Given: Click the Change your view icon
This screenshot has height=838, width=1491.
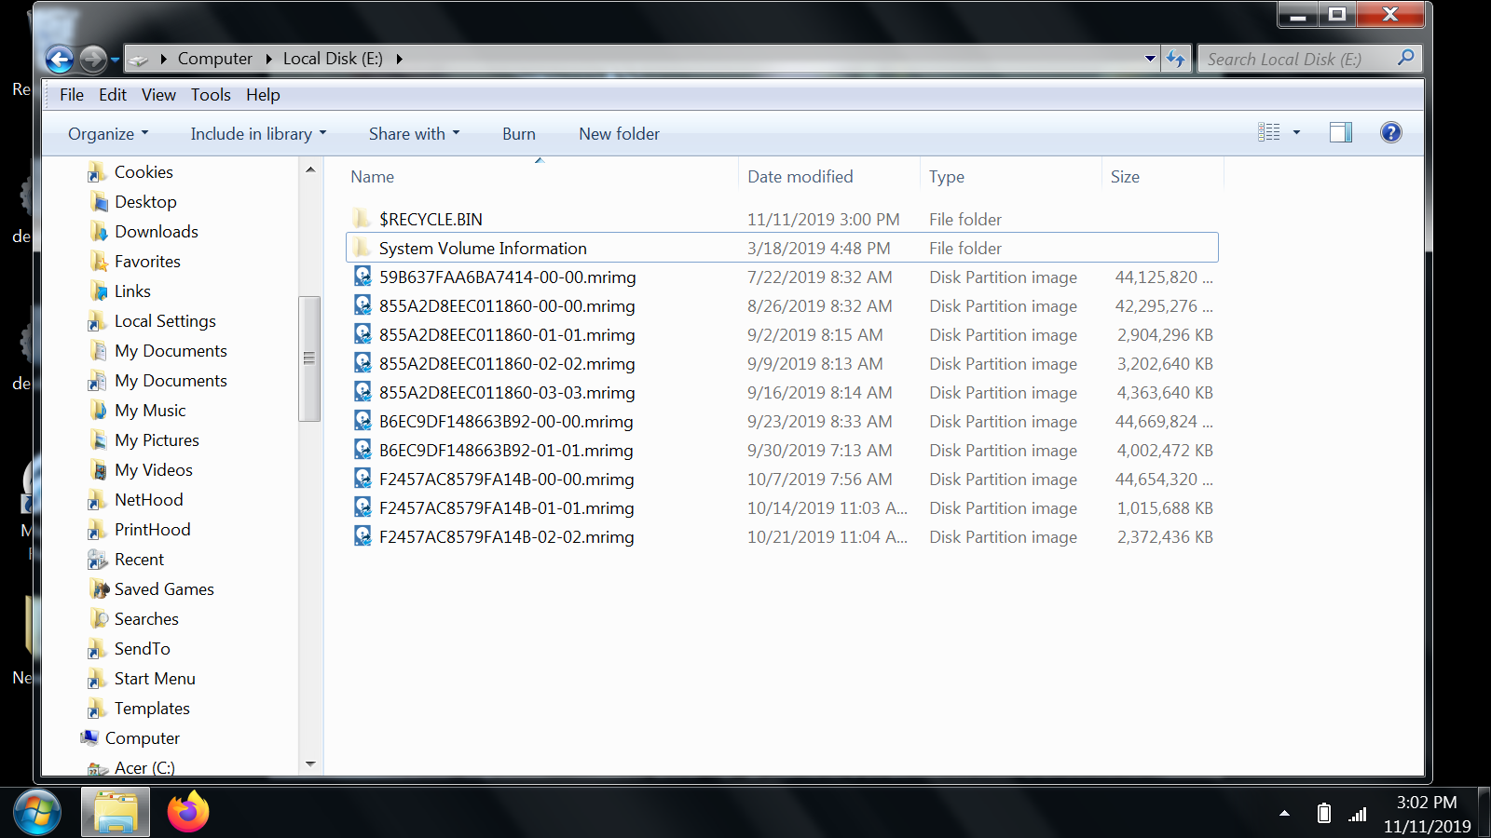Looking at the screenshot, I should pos(1268,133).
